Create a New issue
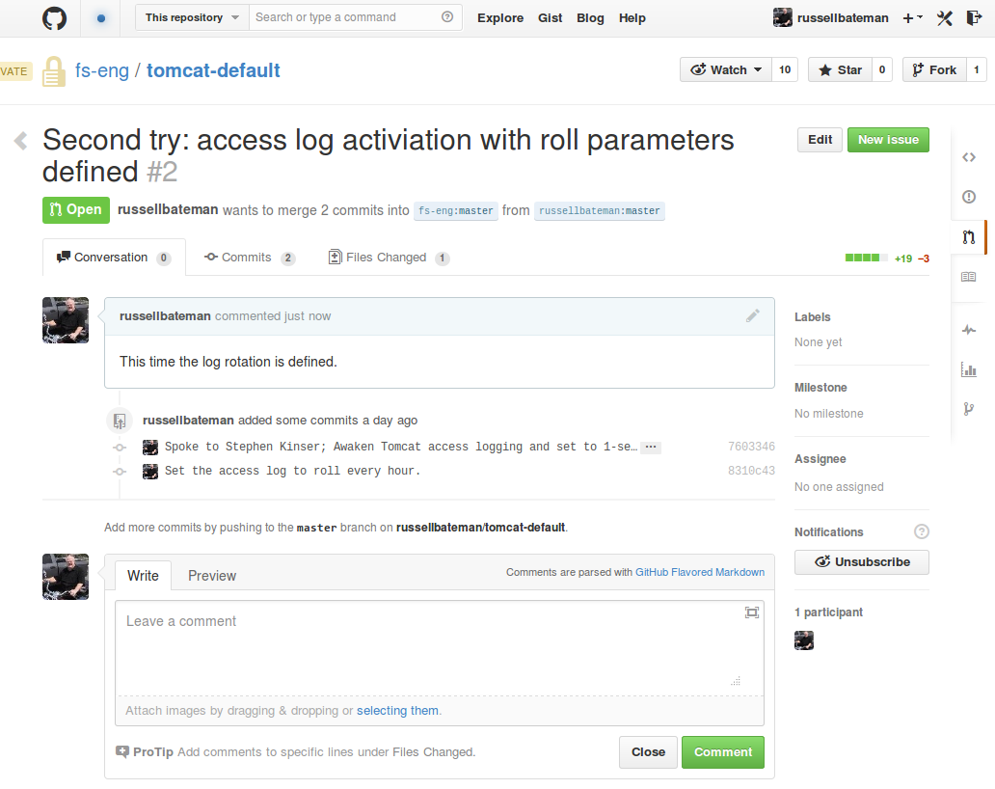 point(888,140)
